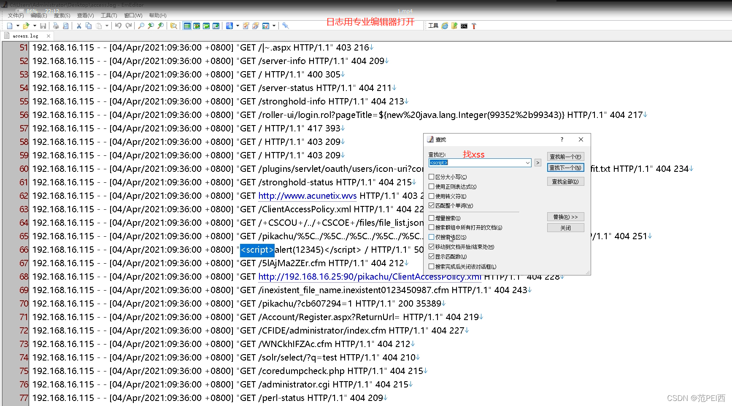
Task: Click the http://www.acunetix.wvs link on line 62
Action: coord(308,196)
